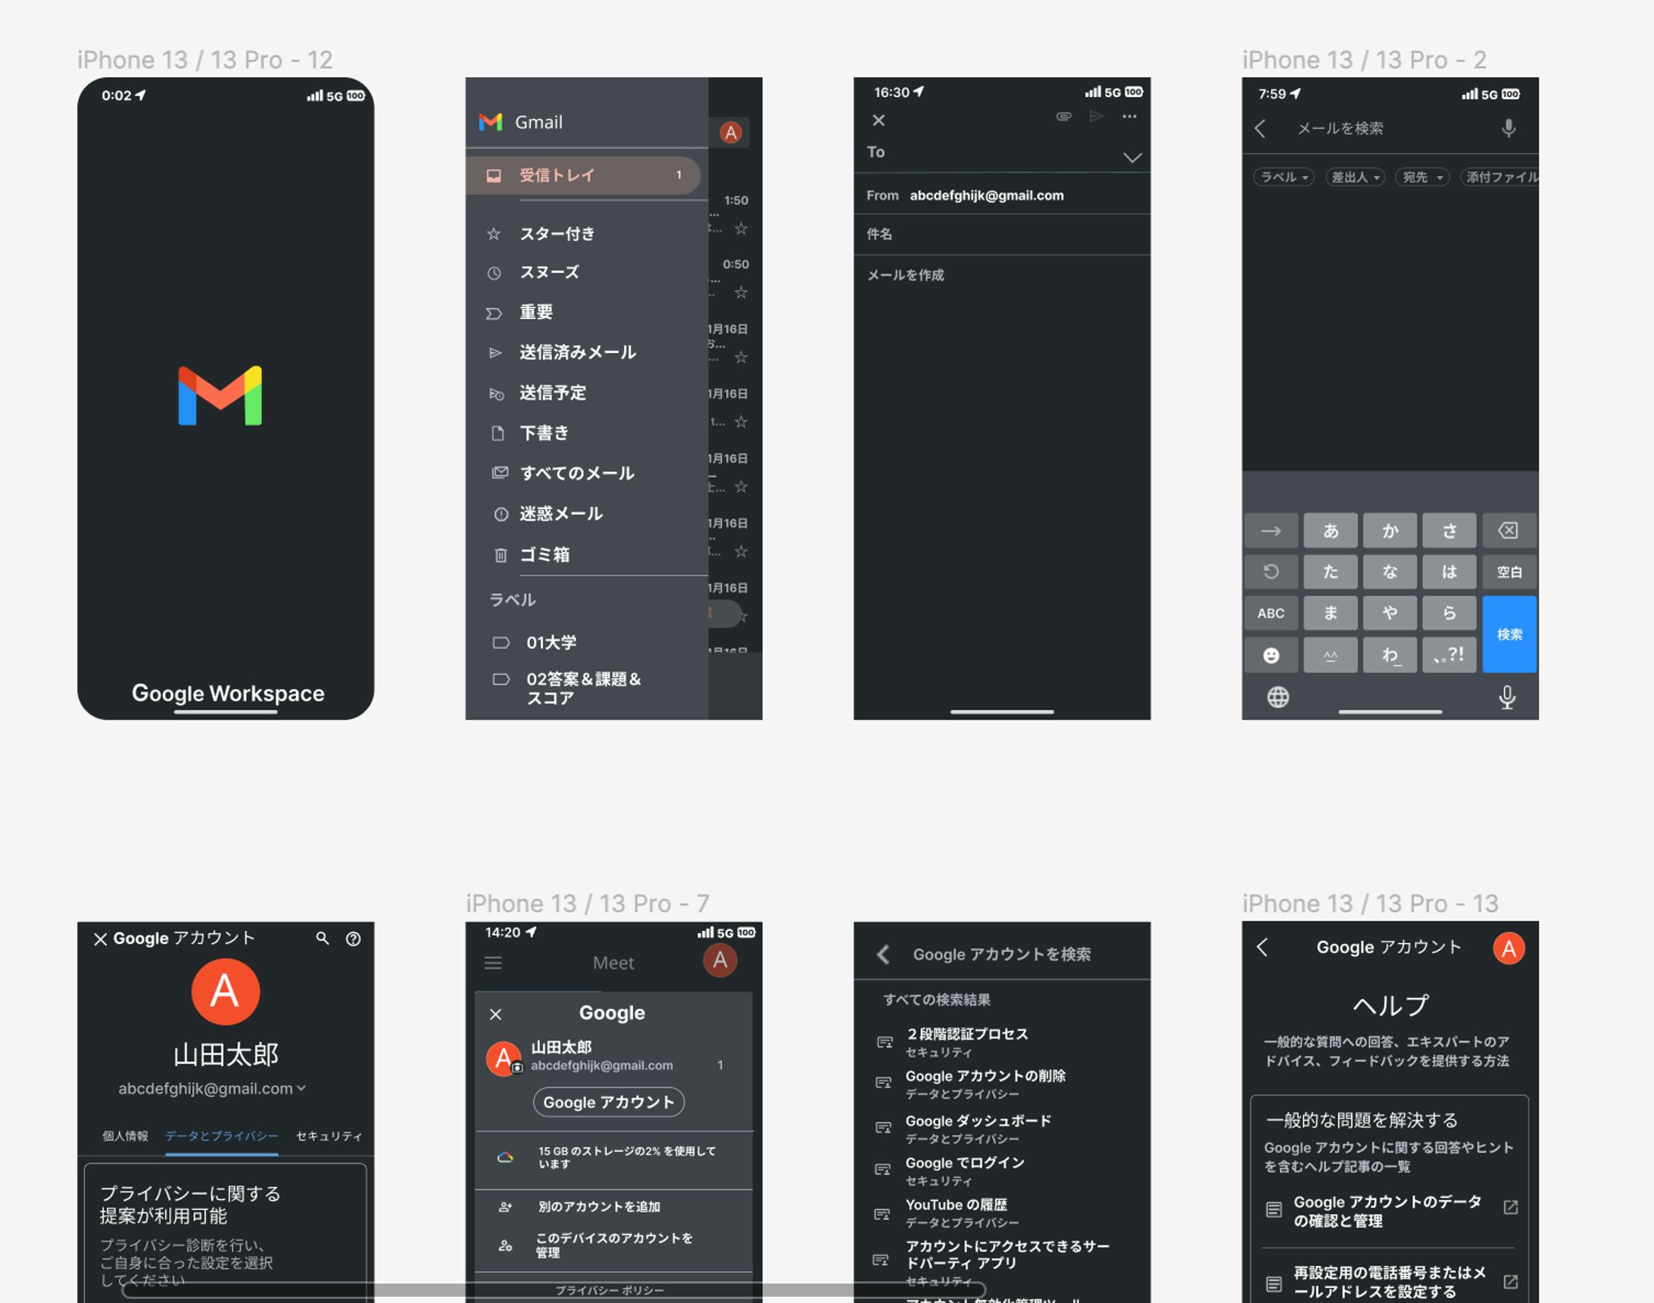Screen dimensions: 1654x1303
Task: Click the プライバシー ポリシー link
Action: [x=610, y=1290]
